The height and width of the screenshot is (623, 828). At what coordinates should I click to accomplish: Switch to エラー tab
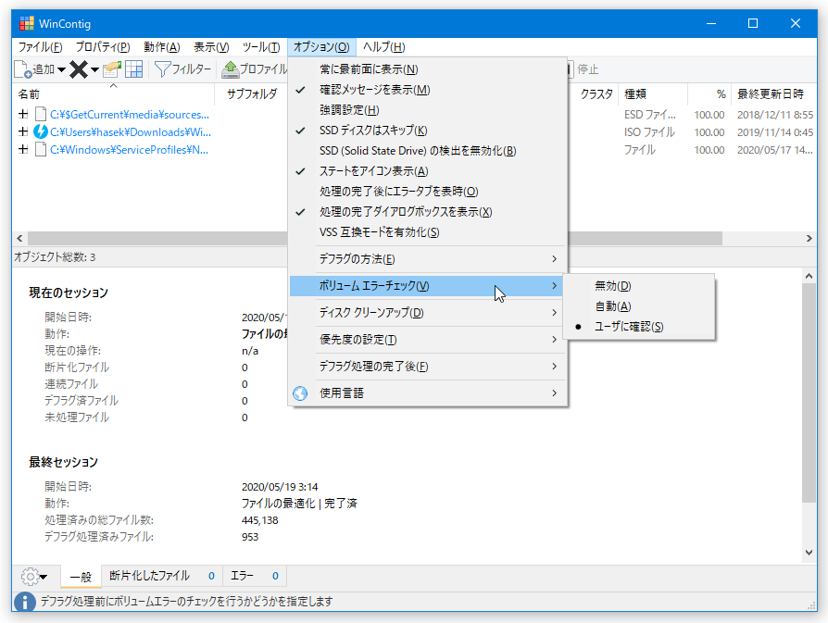click(x=255, y=576)
